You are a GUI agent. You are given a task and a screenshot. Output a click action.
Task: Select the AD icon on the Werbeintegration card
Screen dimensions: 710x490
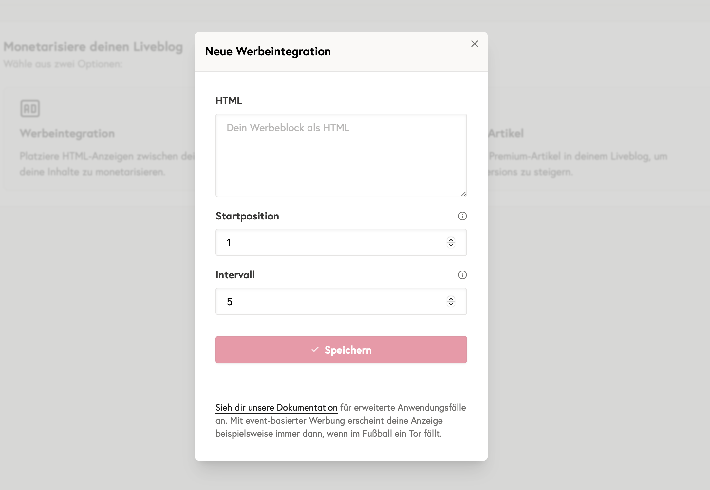coord(30,109)
